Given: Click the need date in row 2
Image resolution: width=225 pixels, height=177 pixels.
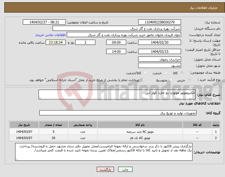Looking at the screenshot, I should click(x=24, y=138).
